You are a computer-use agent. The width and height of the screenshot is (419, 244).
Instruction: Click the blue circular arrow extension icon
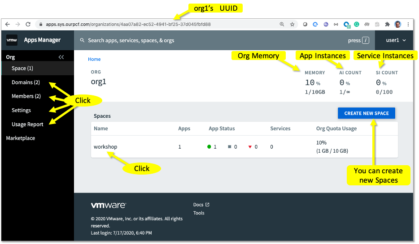point(315,24)
